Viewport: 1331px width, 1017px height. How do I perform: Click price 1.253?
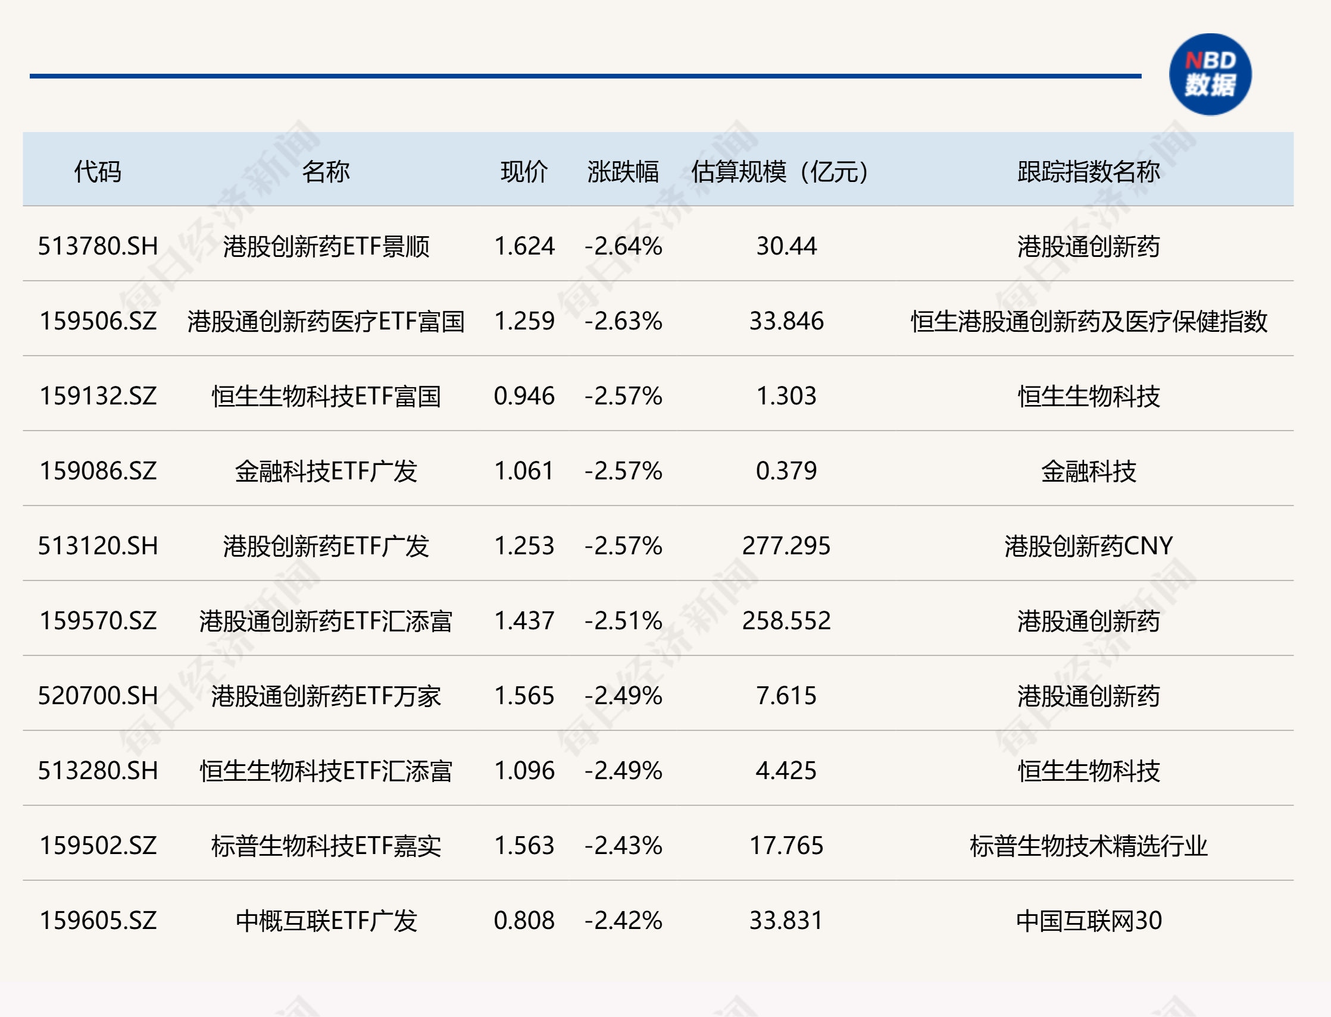[524, 547]
